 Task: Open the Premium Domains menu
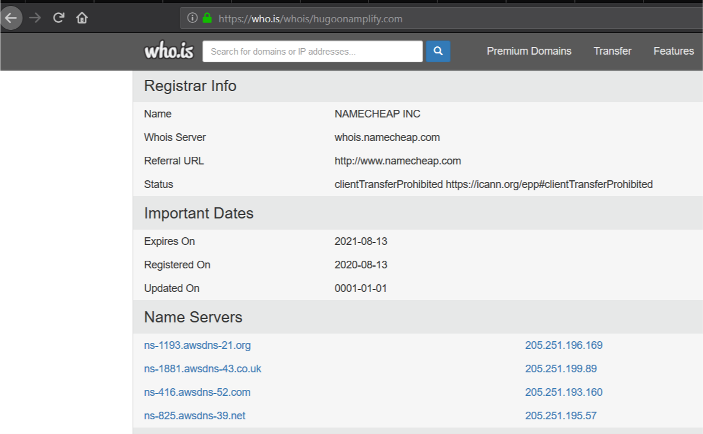pos(528,51)
